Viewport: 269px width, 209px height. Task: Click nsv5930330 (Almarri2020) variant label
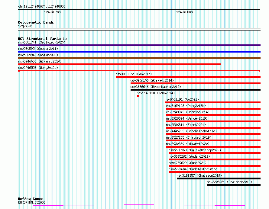[188, 144]
